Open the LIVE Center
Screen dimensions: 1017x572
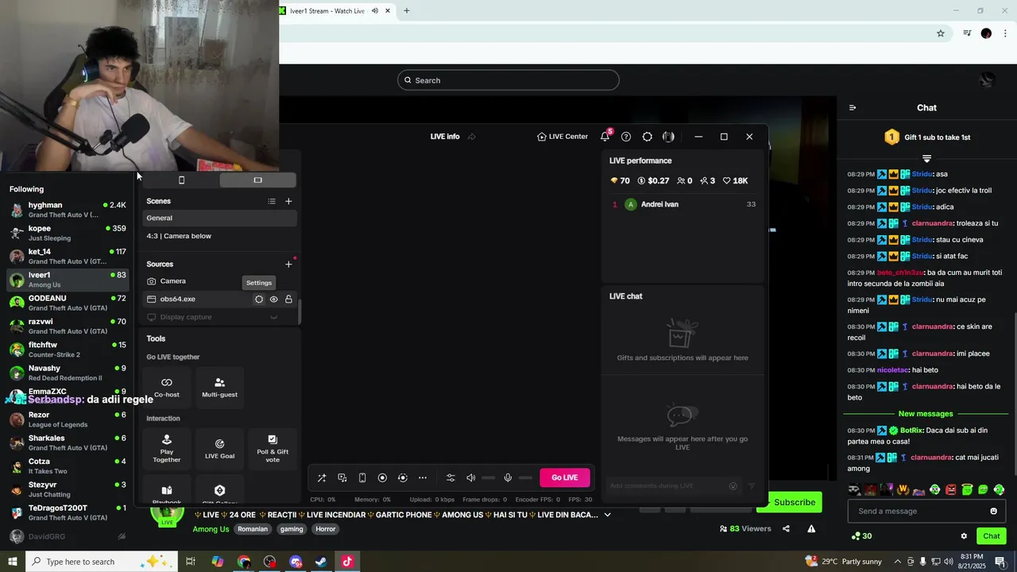coord(563,137)
